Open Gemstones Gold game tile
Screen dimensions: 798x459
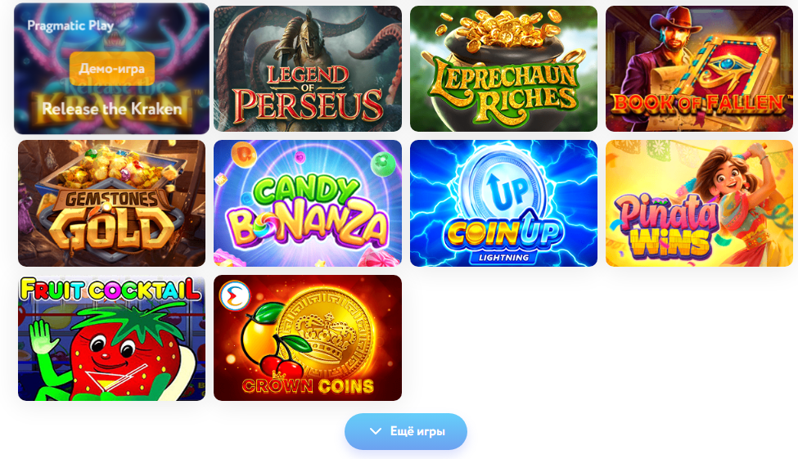[x=111, y=203]
